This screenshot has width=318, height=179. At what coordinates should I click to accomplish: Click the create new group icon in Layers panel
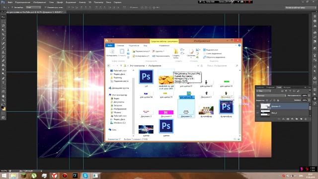coord(297,119)
